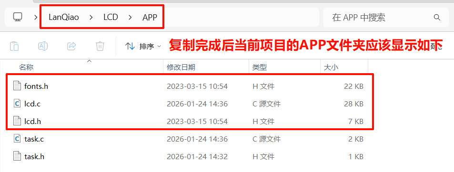Click the This PC monitor icon in address bar
Screen dimensions: 454x172
18,17
